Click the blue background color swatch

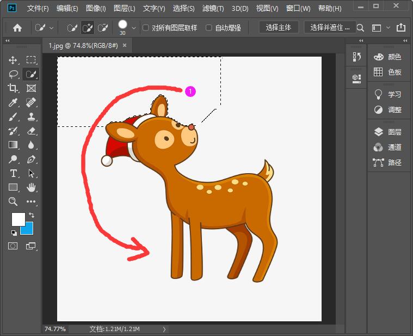pos(28,229)
